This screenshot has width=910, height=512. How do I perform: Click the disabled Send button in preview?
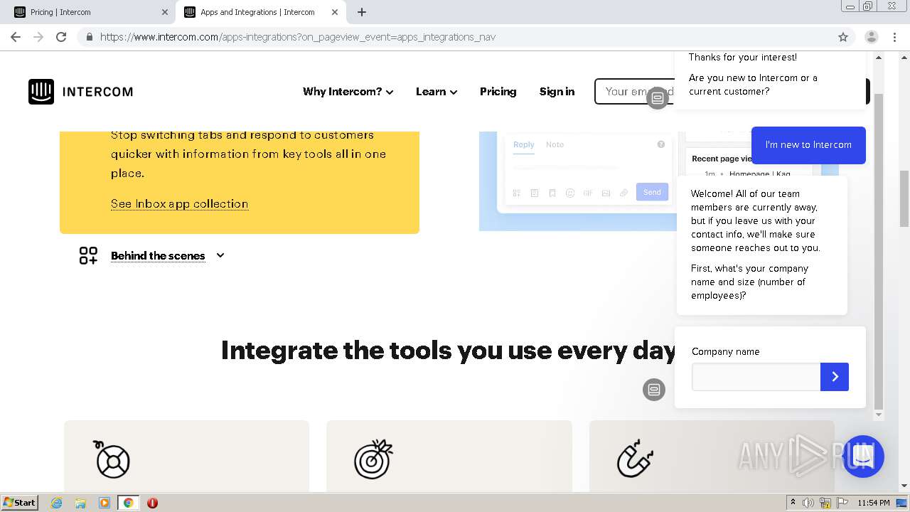(652, 192)
